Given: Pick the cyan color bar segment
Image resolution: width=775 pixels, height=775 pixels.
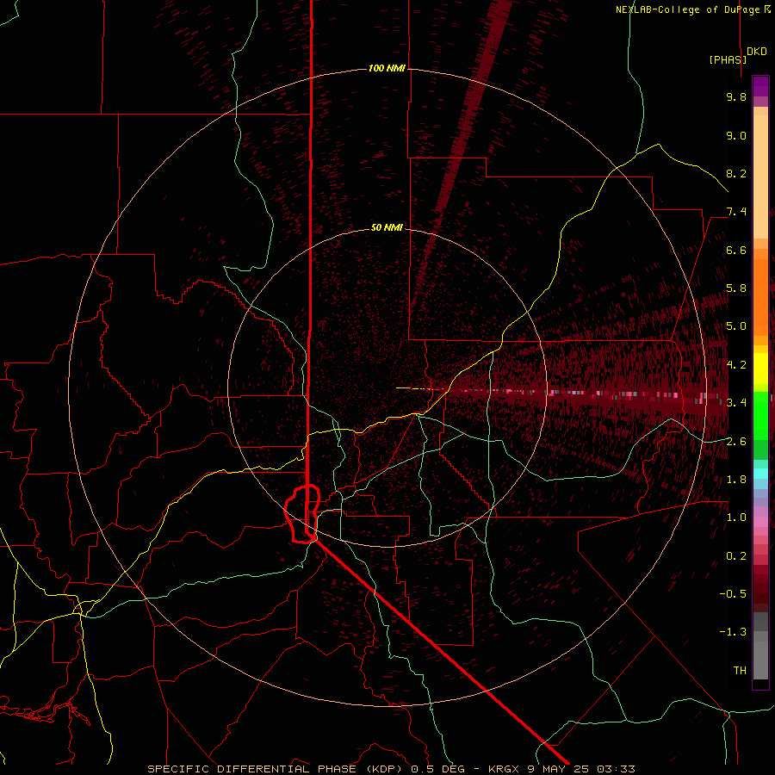Looking at the screenshot, I should 760,474.
